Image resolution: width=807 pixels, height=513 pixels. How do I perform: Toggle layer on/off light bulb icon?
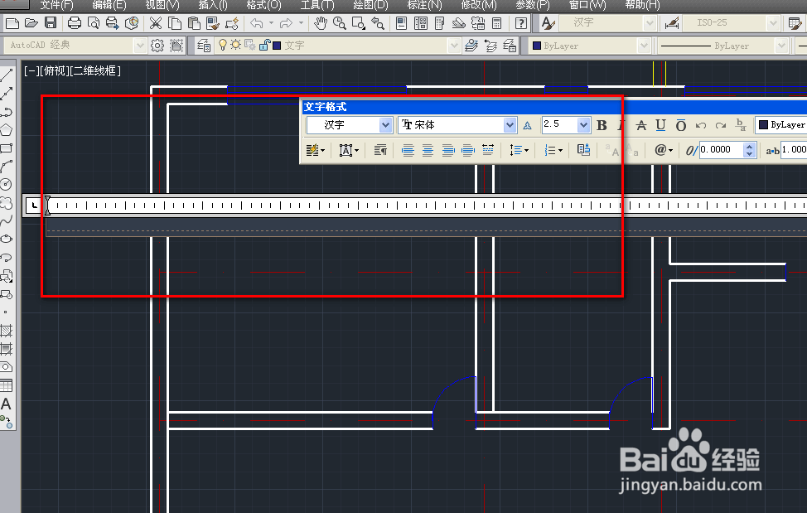[x=222, y=46]
